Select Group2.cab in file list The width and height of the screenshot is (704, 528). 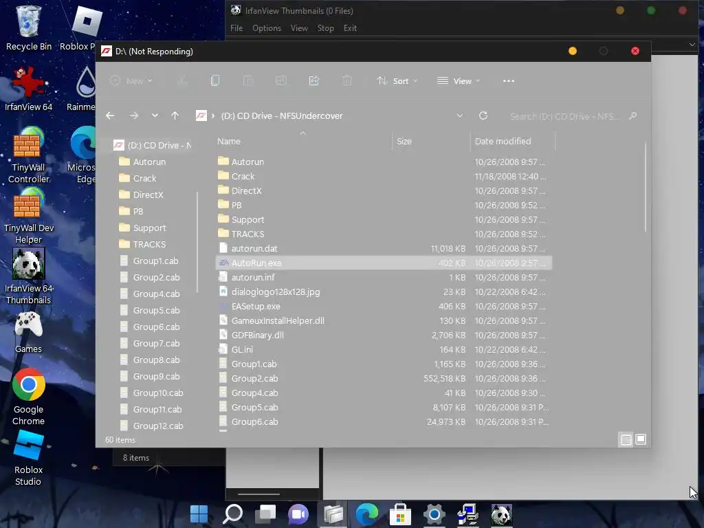tap(384, 379)
